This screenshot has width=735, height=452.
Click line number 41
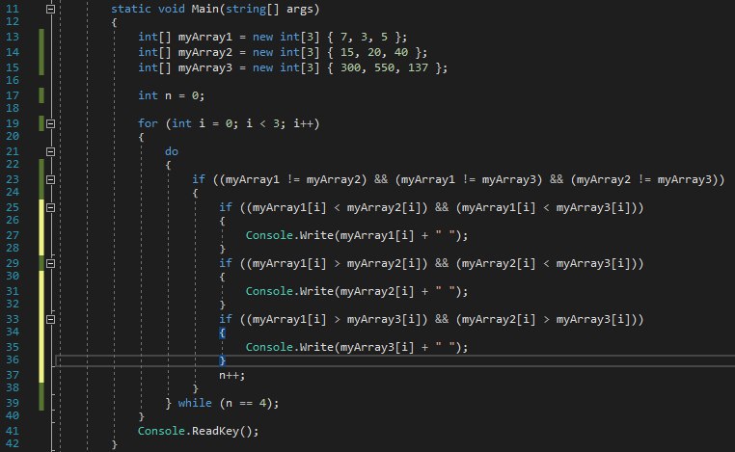pyautogui.click(x=13, y=431)
